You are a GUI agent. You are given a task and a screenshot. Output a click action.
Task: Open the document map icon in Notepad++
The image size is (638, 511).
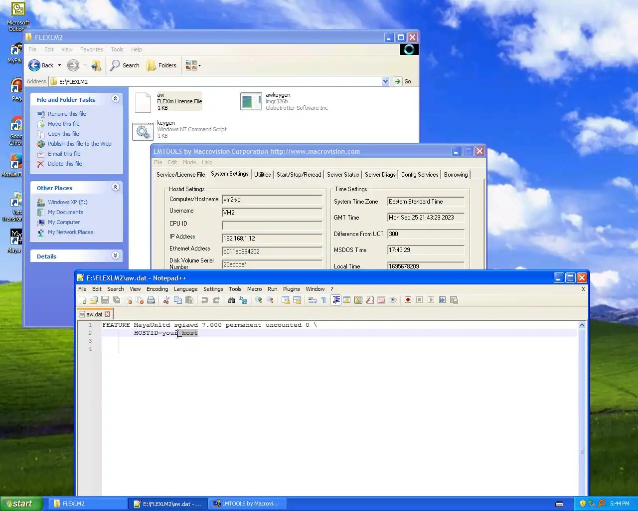358,300
